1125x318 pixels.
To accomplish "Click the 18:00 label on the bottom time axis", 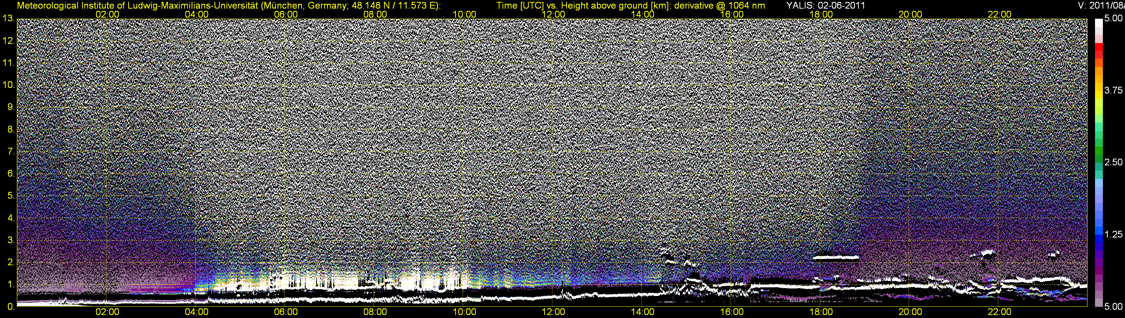I will 821,312.
